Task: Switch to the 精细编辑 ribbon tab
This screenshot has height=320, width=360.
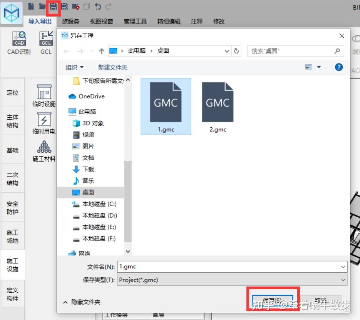Action: [x=169, y=22]
